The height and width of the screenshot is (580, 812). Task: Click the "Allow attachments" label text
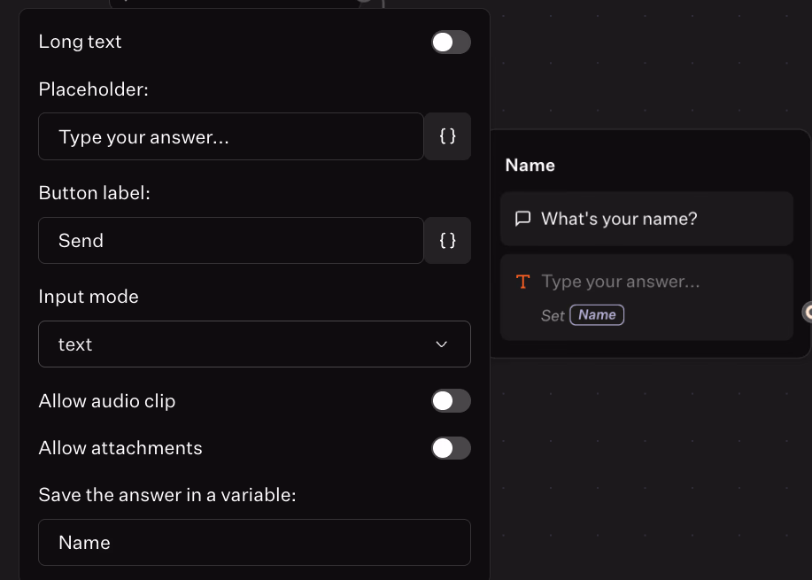(x=120, y=448)
